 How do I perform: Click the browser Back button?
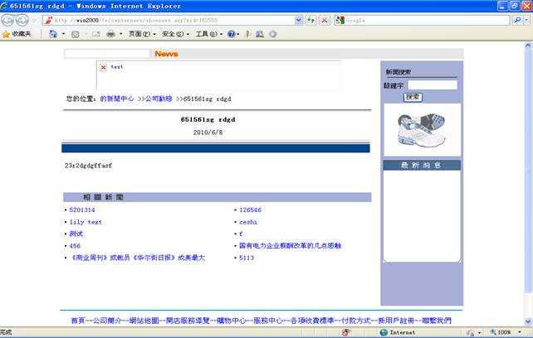(9, 20)
